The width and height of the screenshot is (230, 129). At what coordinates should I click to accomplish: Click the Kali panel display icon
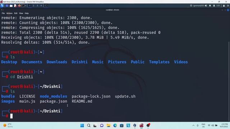tap(191, 6)
